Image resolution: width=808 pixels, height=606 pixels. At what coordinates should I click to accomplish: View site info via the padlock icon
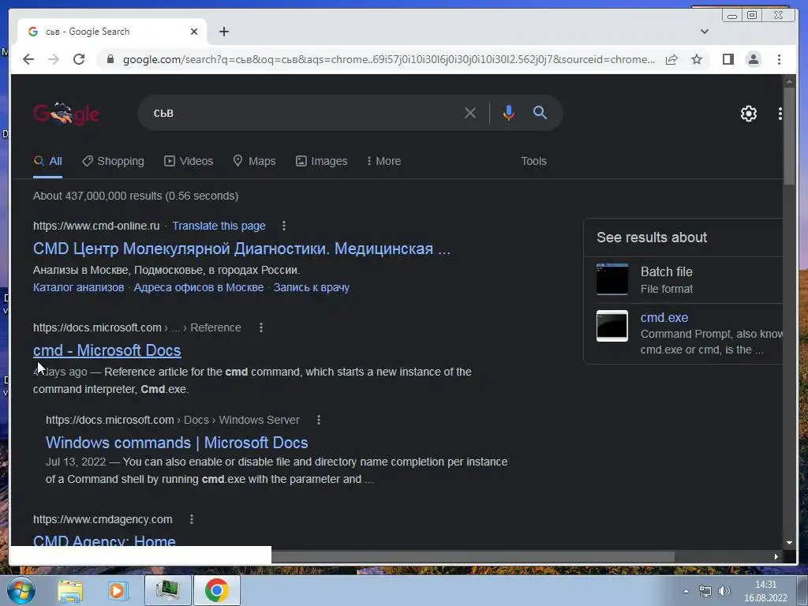tap(110, 59)
